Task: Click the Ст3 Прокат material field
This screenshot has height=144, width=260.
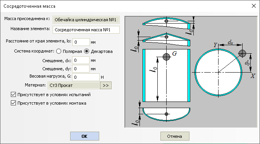Action: tap(74, 85)
